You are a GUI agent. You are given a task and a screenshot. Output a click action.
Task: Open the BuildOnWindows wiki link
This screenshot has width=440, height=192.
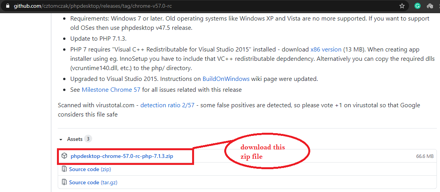(226, 79)
